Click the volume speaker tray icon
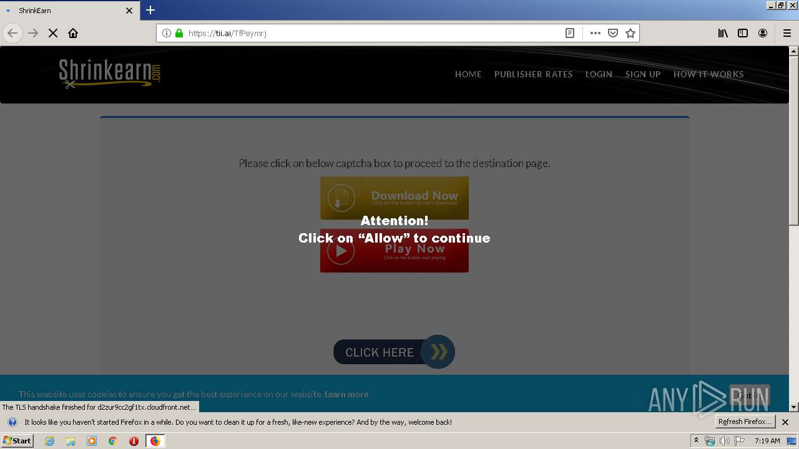Screen dimensions: 799x449 [x=725, y=441]
